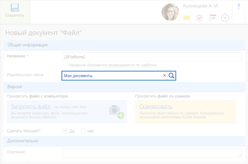Open the calendar icon in header
248x164 pixels.
(212, 18)
